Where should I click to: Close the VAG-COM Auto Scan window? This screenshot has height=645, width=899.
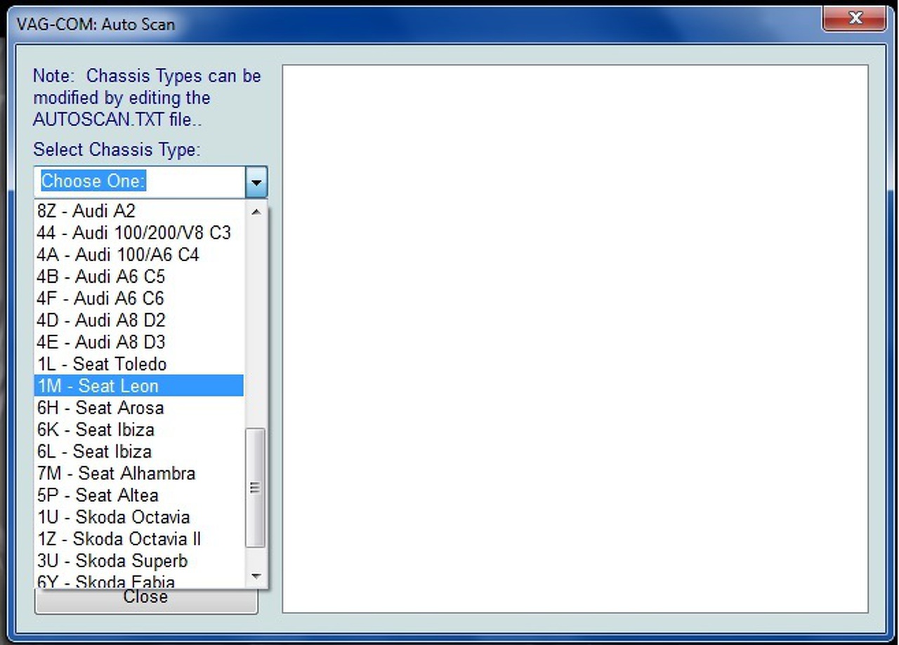point(855,18)
